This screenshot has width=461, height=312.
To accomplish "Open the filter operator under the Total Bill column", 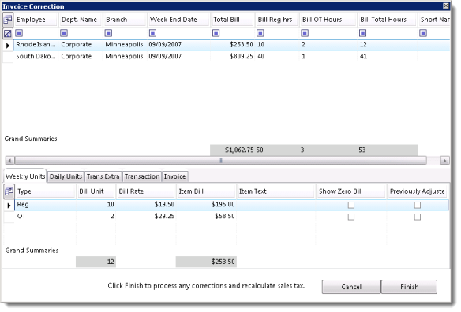I will (216, 33).
